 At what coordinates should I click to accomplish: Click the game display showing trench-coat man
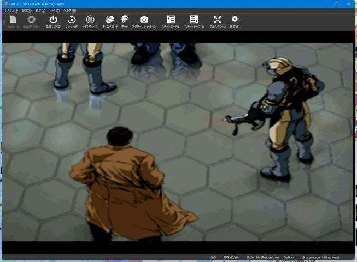(x=177, y=142)
